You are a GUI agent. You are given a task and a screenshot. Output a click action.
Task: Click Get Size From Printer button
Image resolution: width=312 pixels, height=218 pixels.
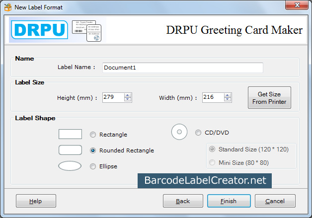269,98
